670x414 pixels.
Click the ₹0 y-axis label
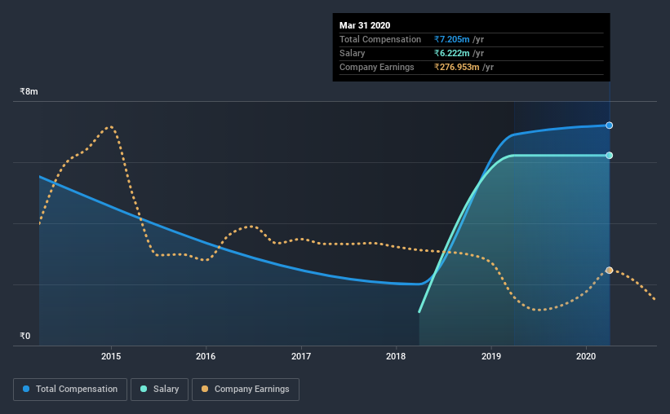(x=24, y=336)
